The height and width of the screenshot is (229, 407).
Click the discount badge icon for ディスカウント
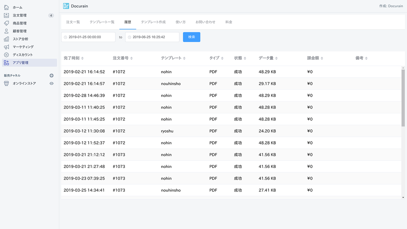pyautogui.click(x=6, y=55)
